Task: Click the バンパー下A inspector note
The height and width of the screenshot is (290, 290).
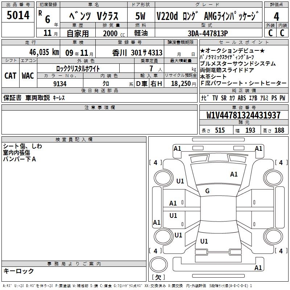Action: [20, 159]
